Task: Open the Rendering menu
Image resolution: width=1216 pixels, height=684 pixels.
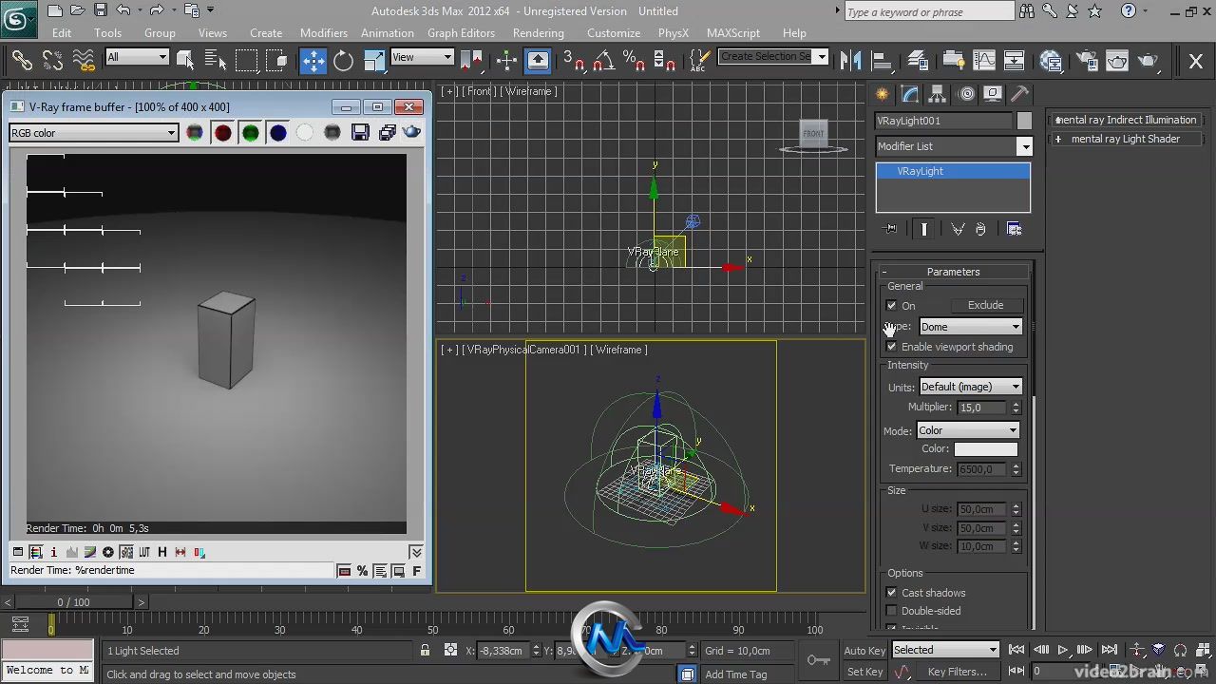Action: (539, 32)
